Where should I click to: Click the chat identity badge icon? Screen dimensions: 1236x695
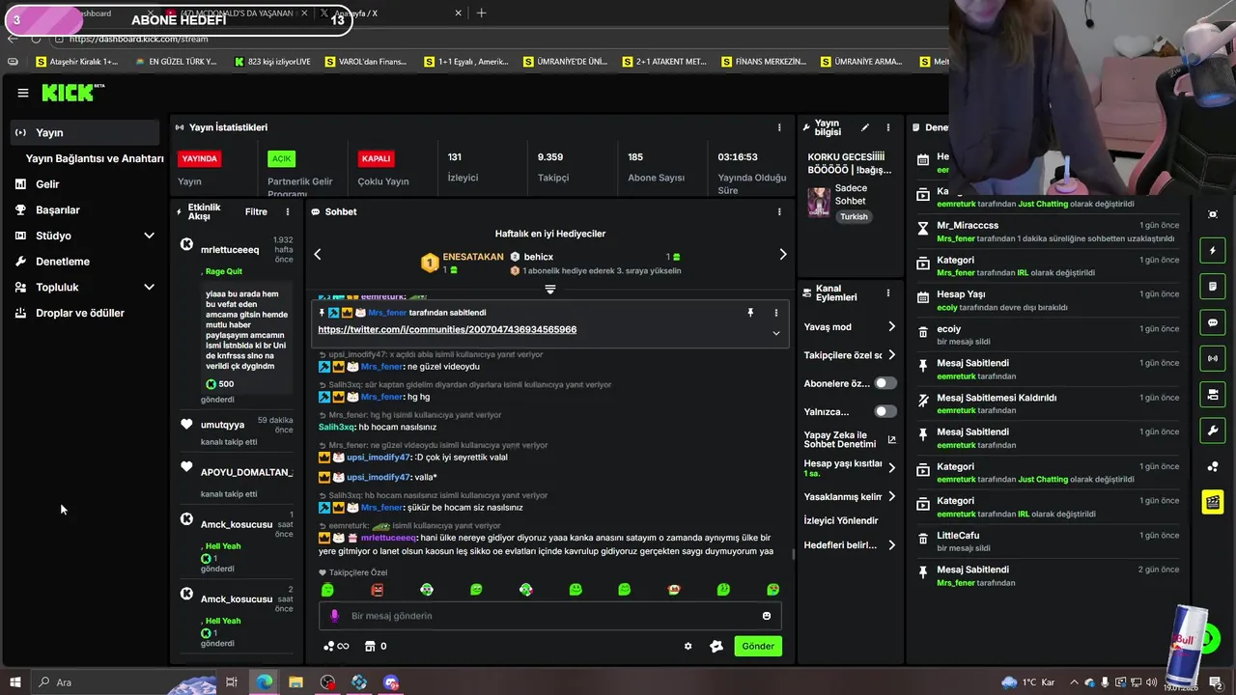(x=716, y=647)
